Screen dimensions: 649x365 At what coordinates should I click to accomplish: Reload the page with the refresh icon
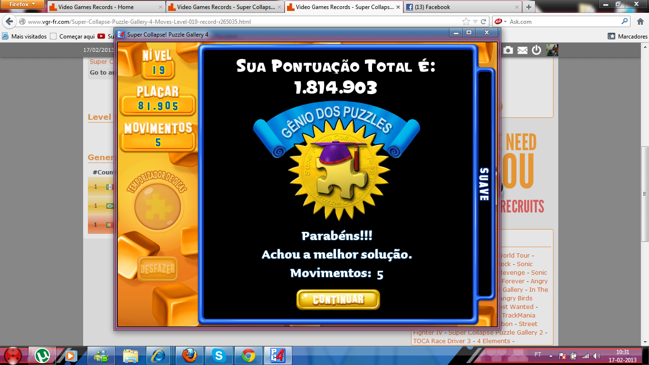(x=484, y=21)
